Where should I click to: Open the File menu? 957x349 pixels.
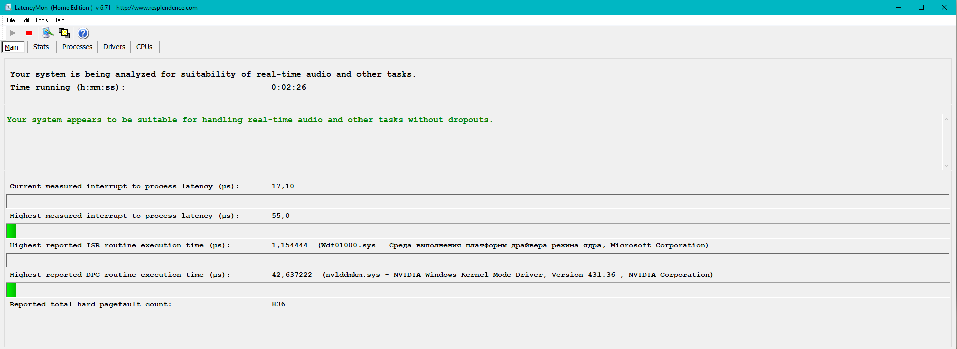pyautogui.click(x=11, y=20)
